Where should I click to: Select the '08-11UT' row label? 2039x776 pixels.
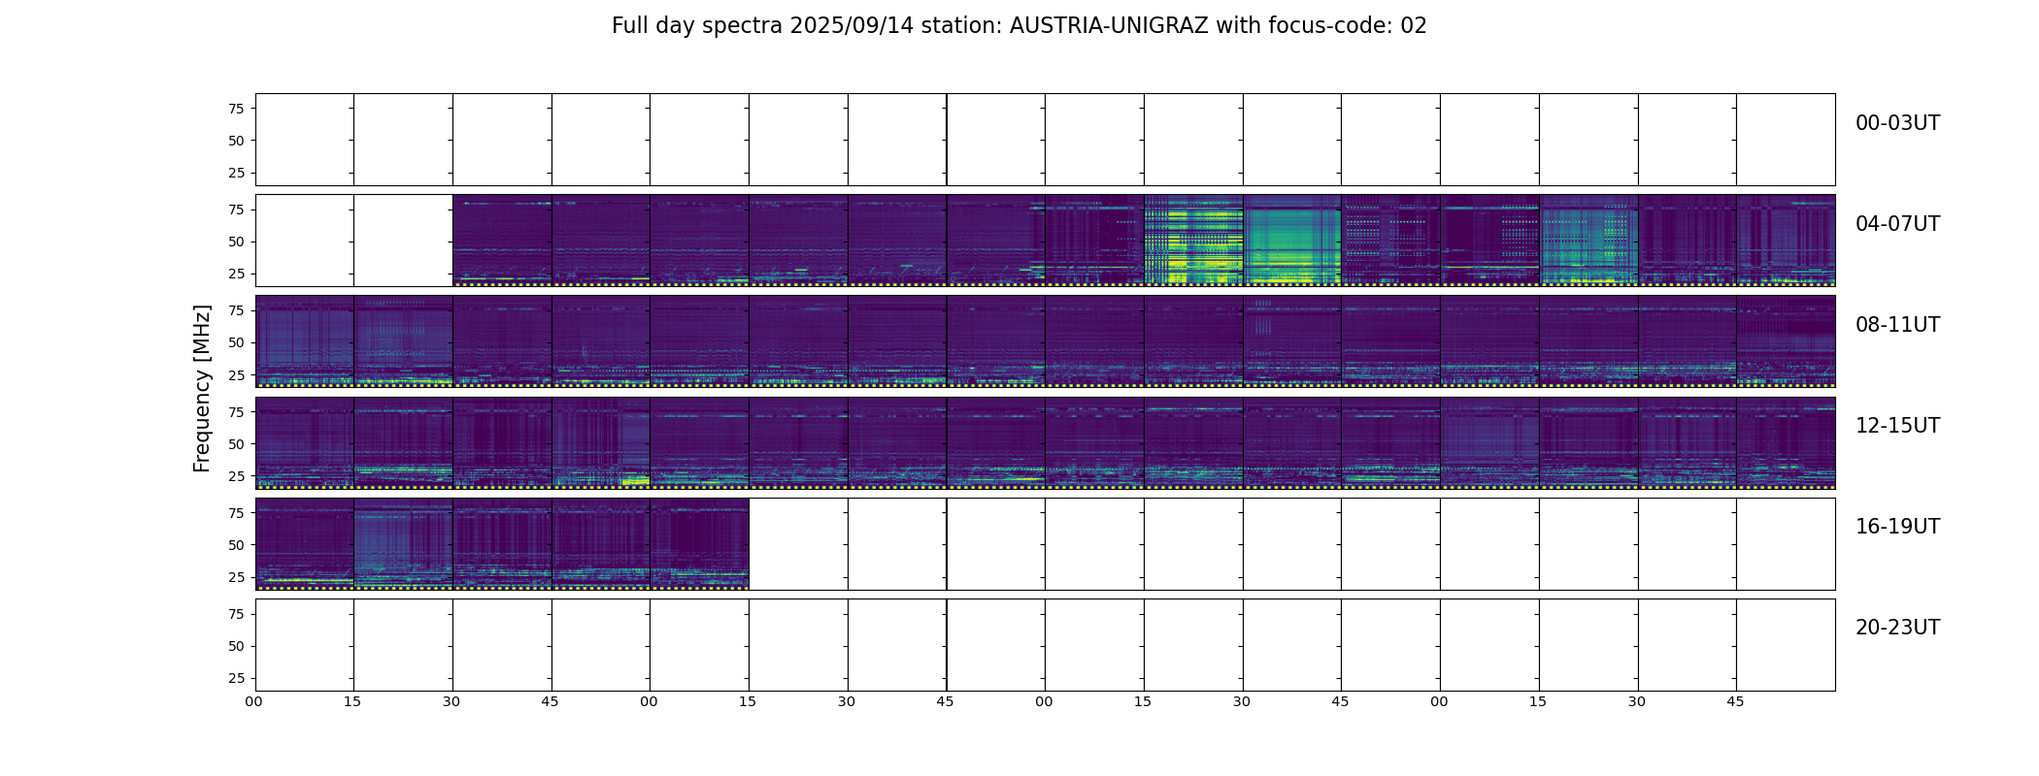pyautogui.click(x=1897, y=325)
